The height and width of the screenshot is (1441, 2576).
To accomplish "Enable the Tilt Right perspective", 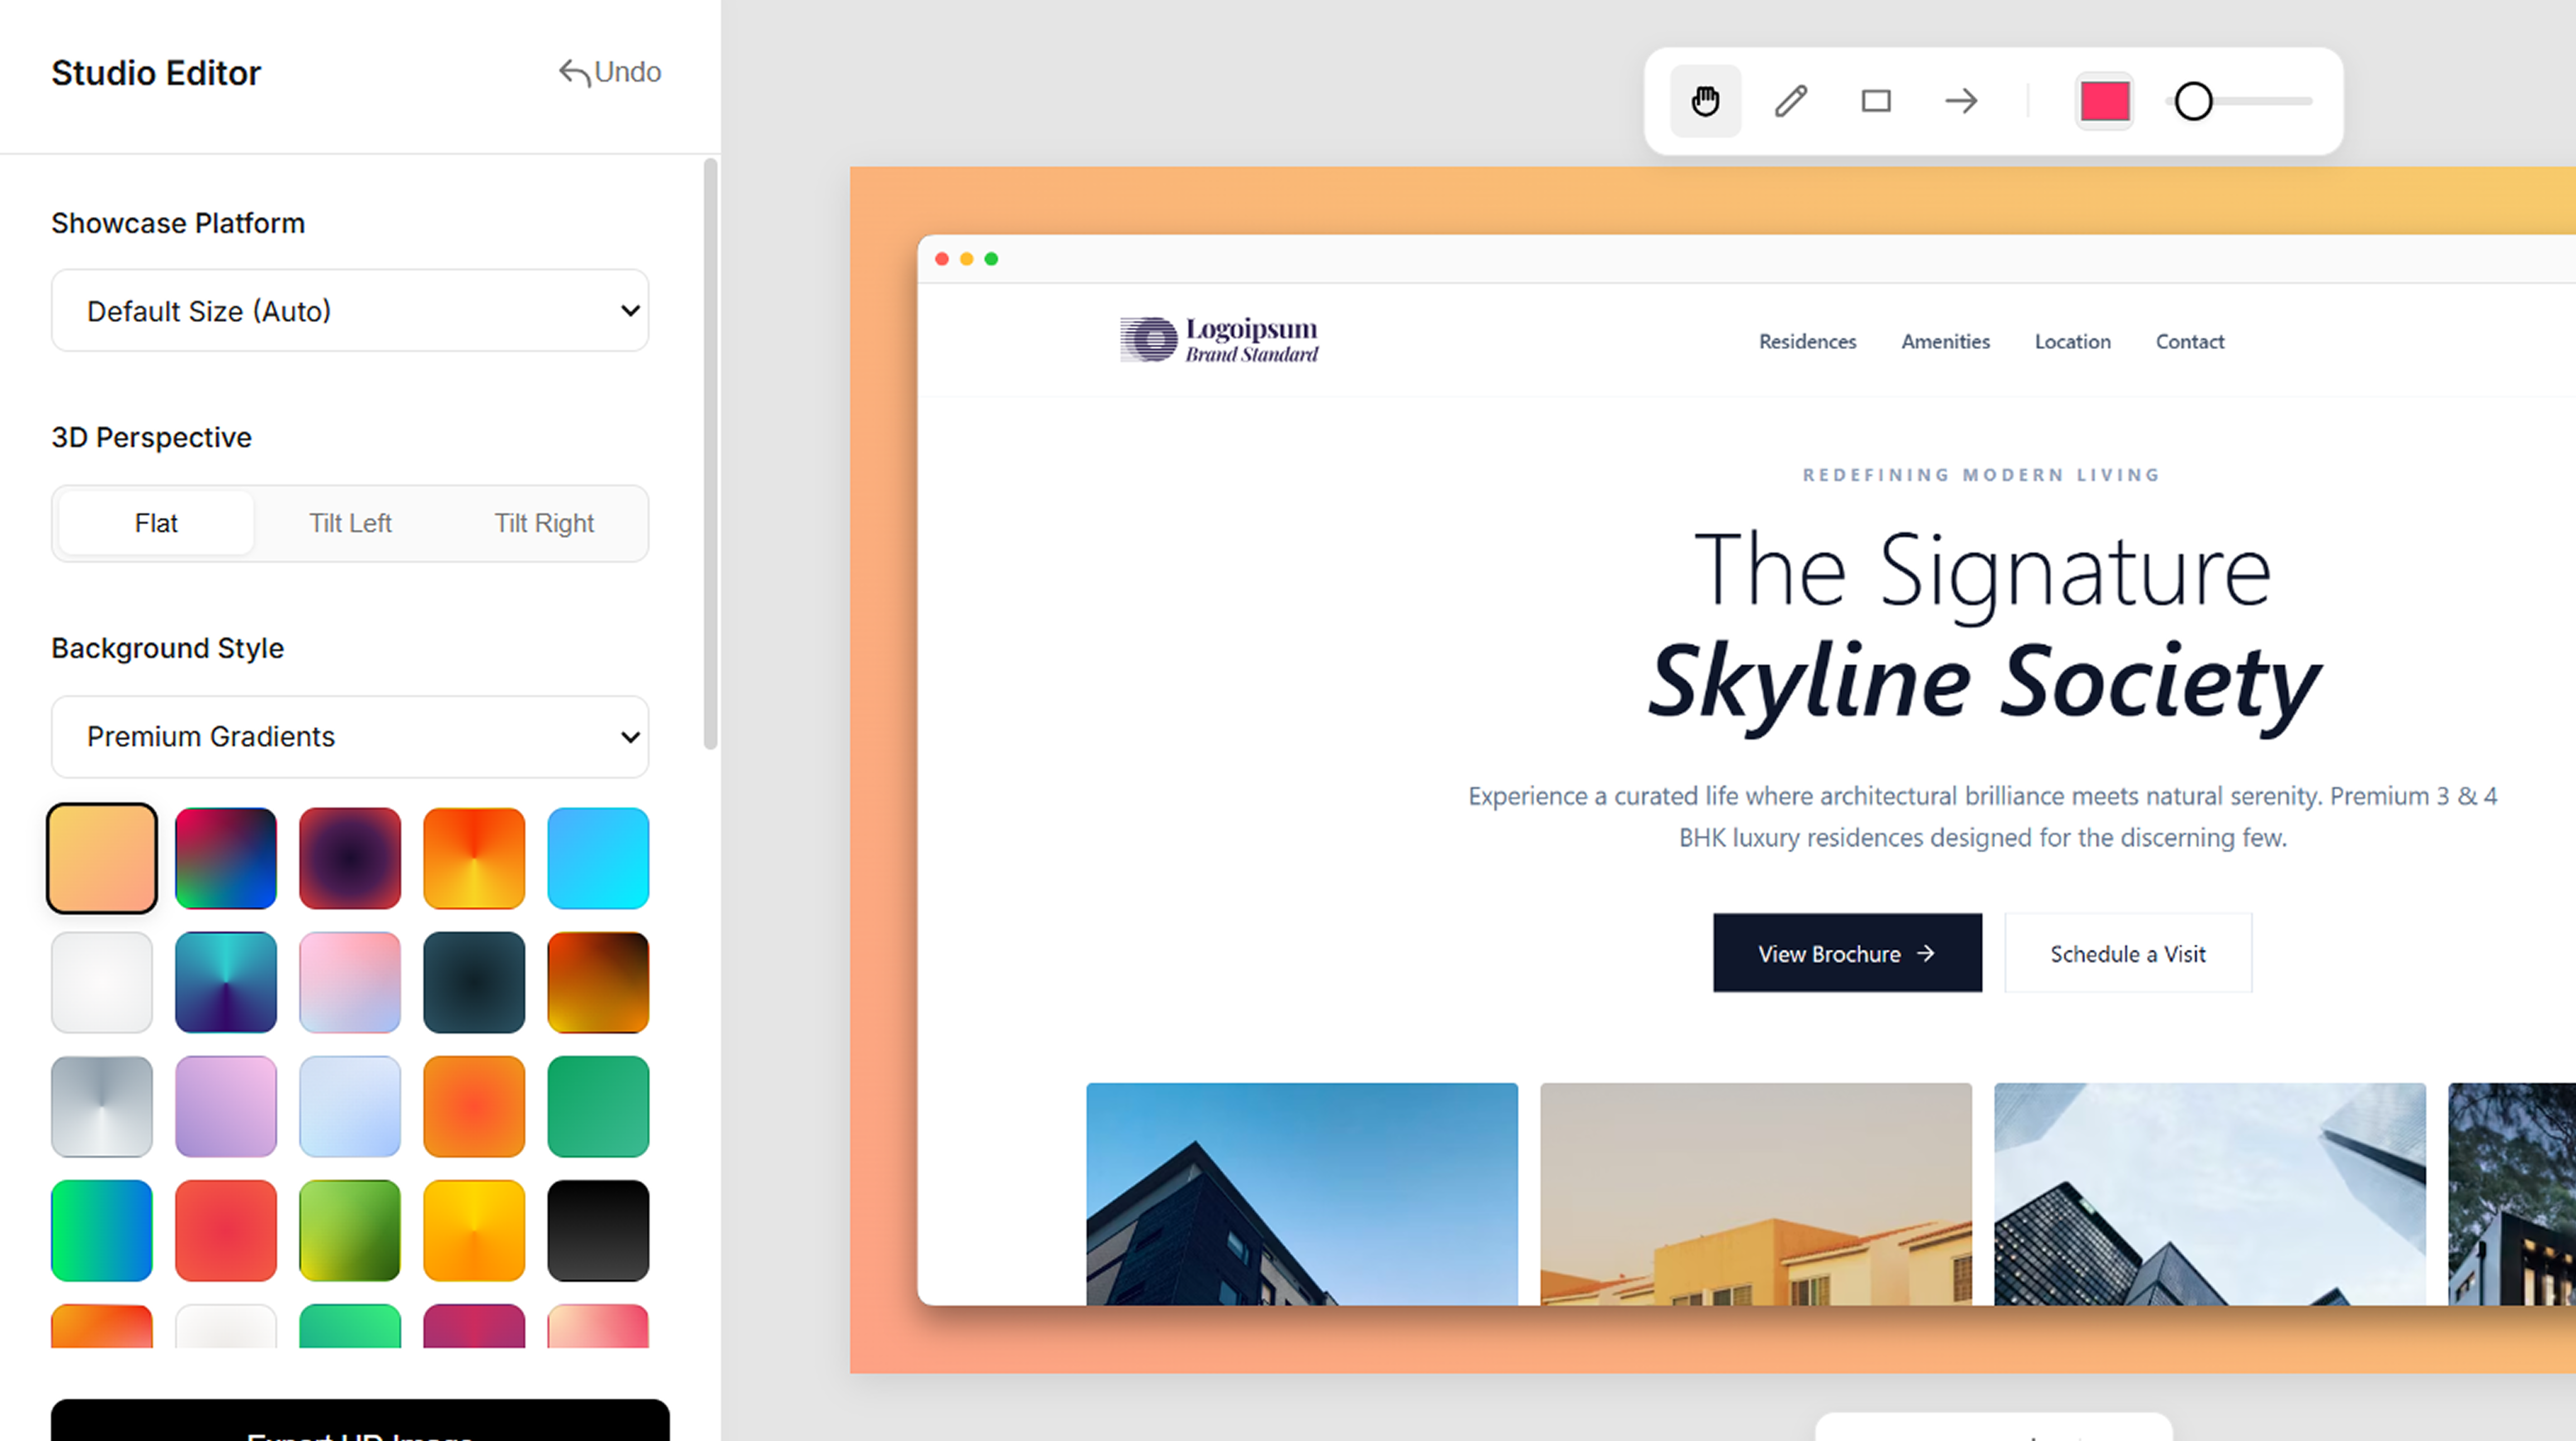I will click(x=544, y=522).
